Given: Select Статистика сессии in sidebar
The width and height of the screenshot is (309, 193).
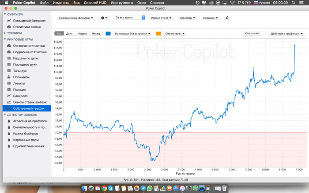Looking at the screenshot, I should tap(26, 27).
